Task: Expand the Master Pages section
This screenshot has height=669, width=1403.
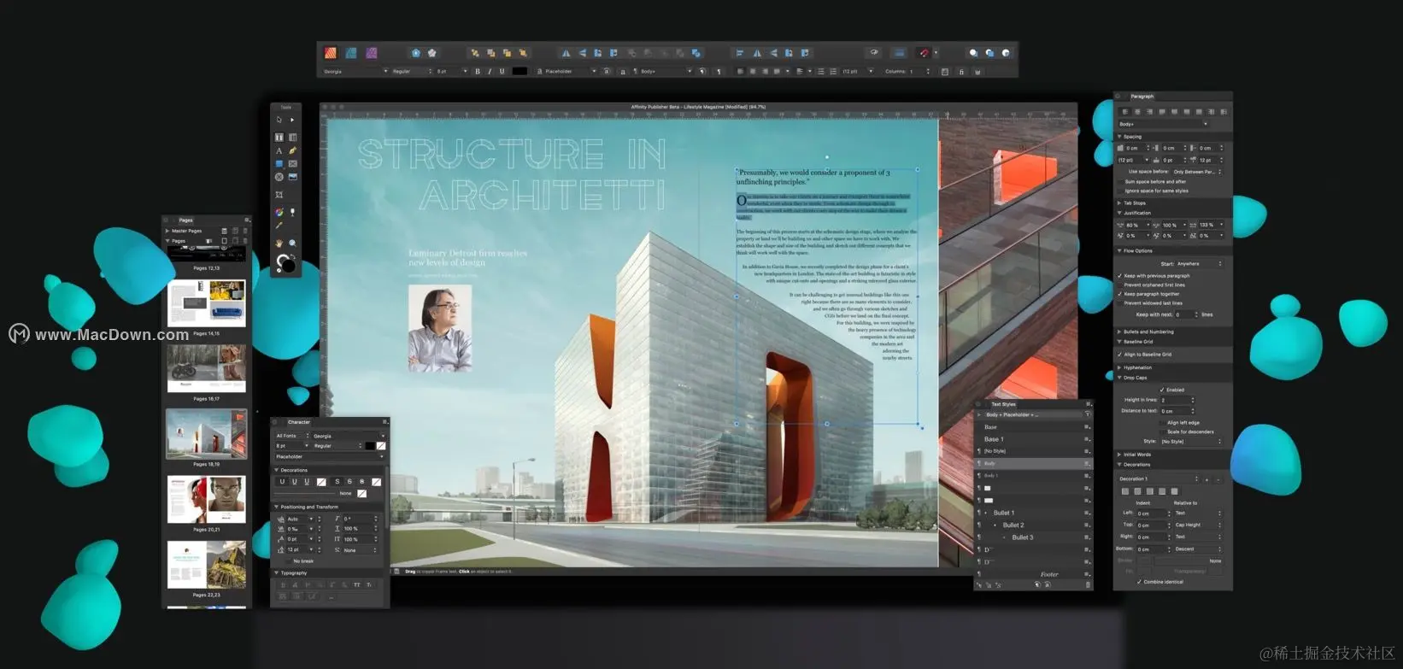Action: coord(167,231)
